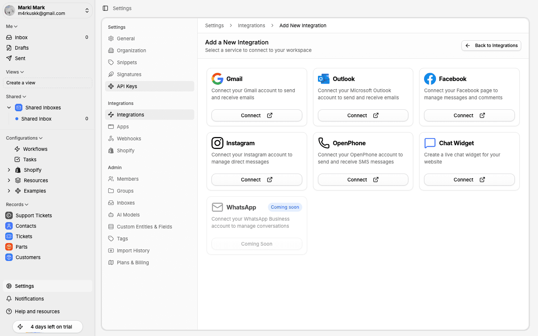The image size is (538, 336).
Task: Open Snippets settings tag icon
Action: (x=111, y=62)
